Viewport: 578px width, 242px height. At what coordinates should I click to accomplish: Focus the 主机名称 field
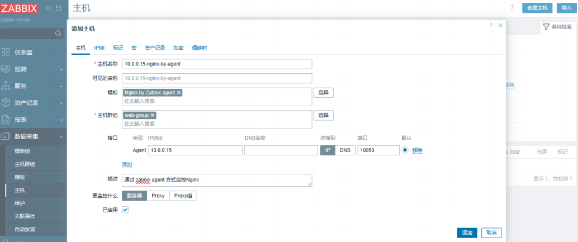tap(217, 64)
